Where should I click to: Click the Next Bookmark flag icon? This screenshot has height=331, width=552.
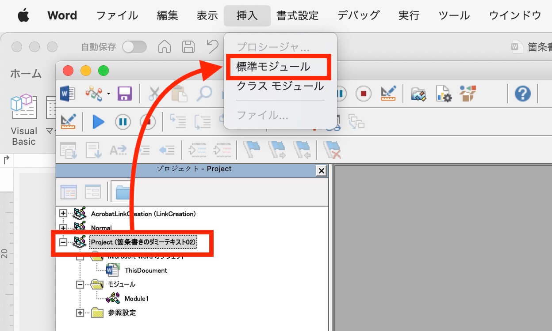point(276,150)
